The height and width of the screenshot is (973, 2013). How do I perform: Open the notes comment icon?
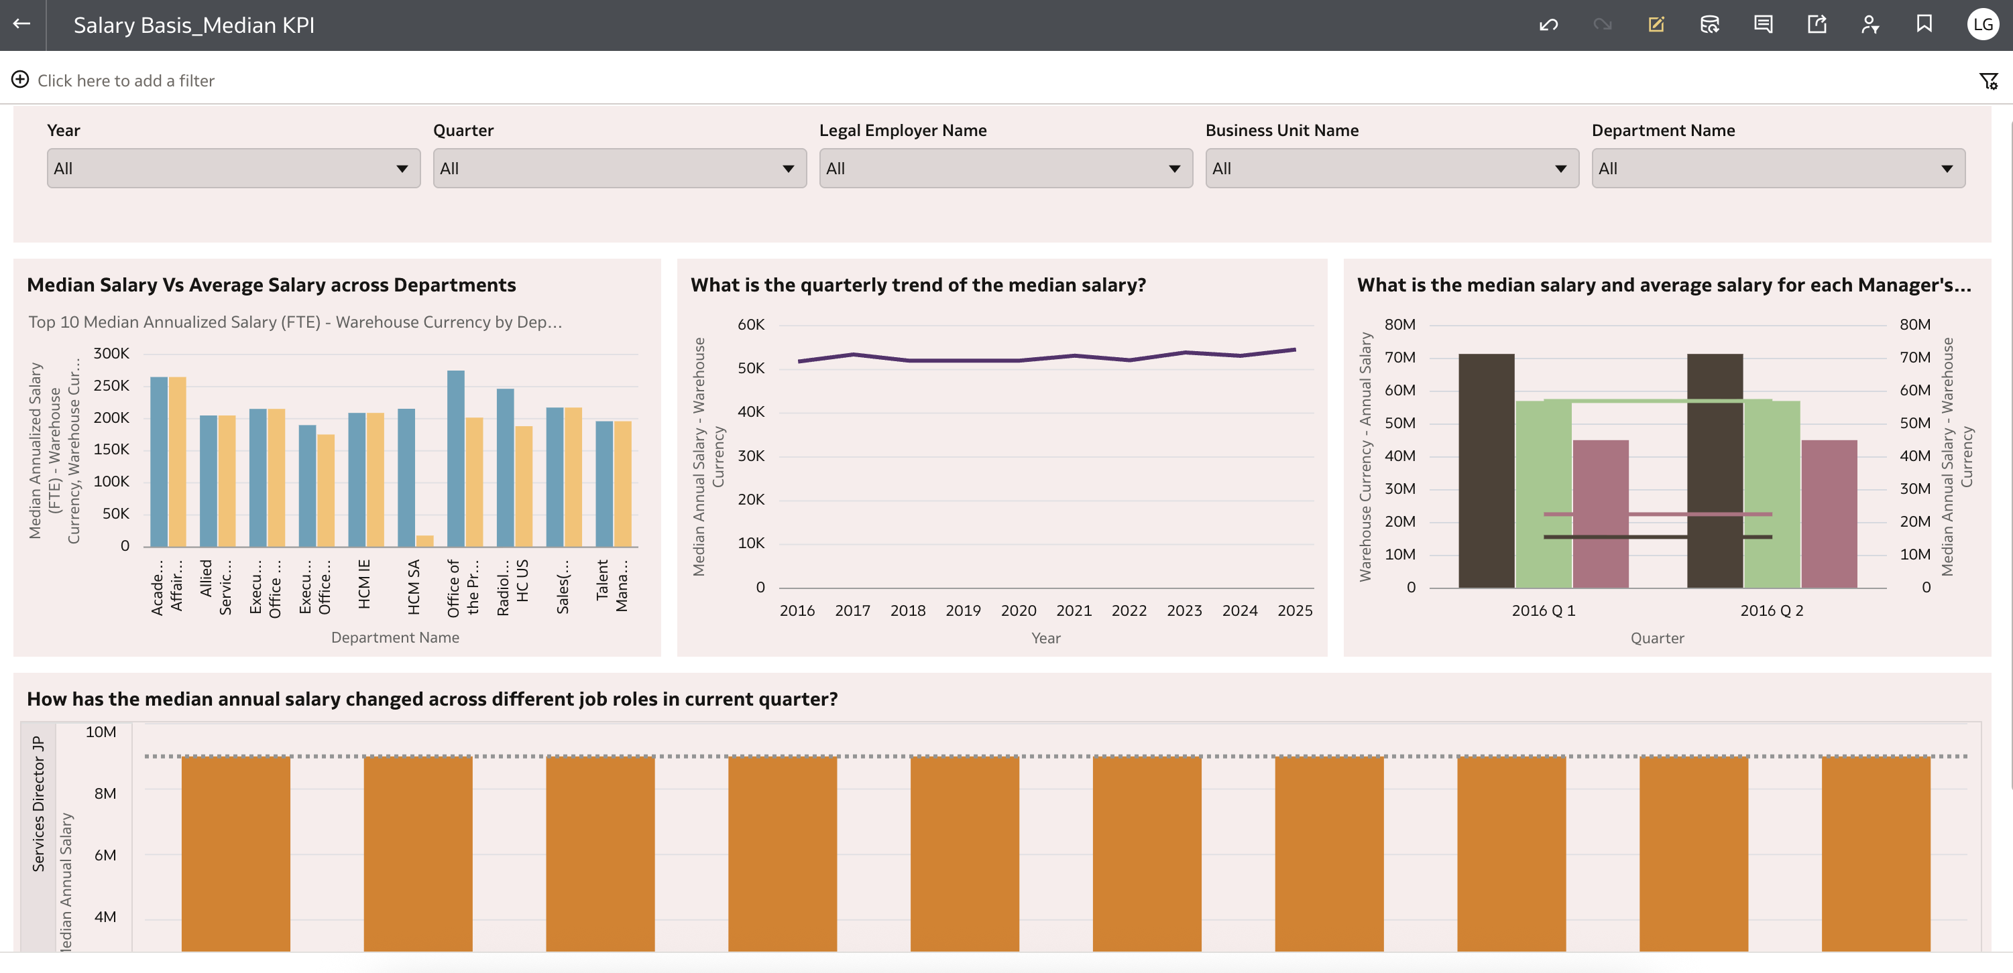point(1763,25)
